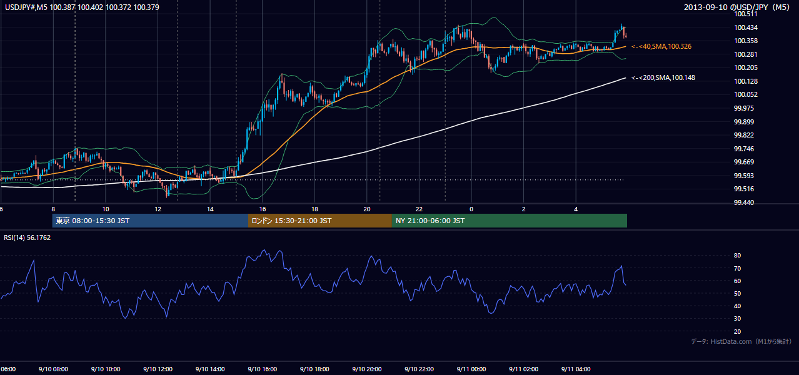Click price scale value 100.052
This screenshot has width=799, height=375.
[x=746, y=94]
